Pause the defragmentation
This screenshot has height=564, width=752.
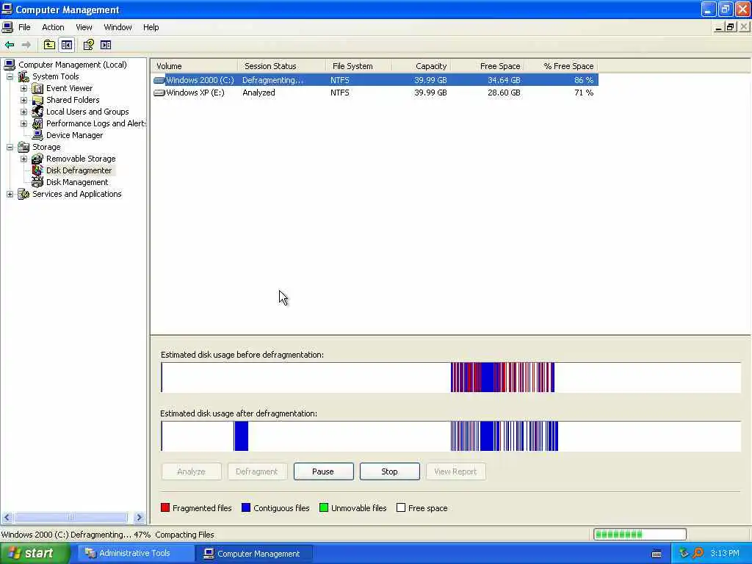(x=323, y=471)
